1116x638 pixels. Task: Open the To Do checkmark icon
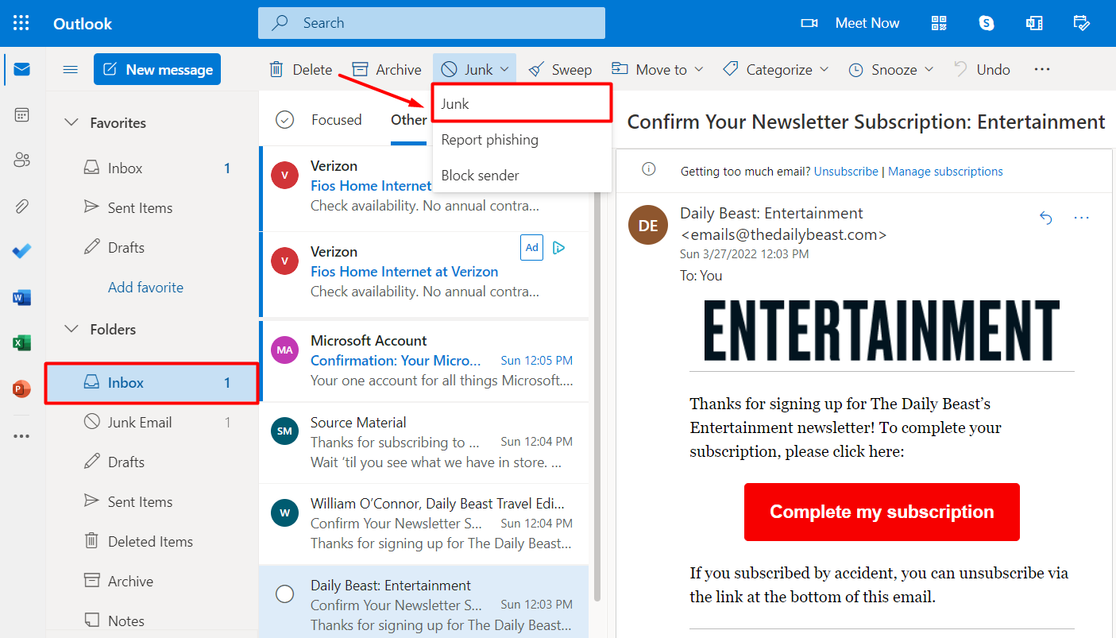point(21,252)
